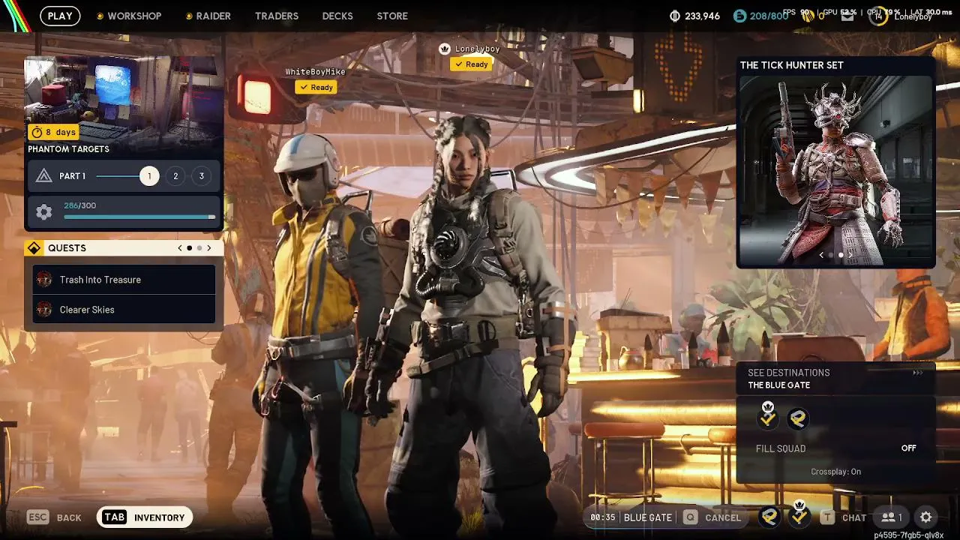
Task: Open the level 14 player badge
Action: pos(878,16)
